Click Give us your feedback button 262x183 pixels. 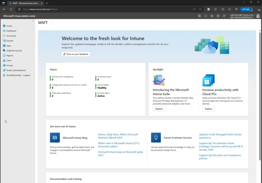76,54
